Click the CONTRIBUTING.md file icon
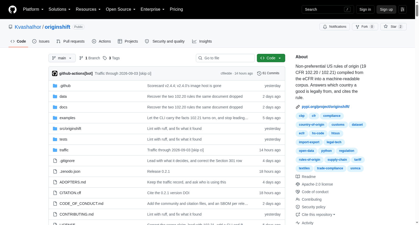419x225 pixels. click(55, 214)
